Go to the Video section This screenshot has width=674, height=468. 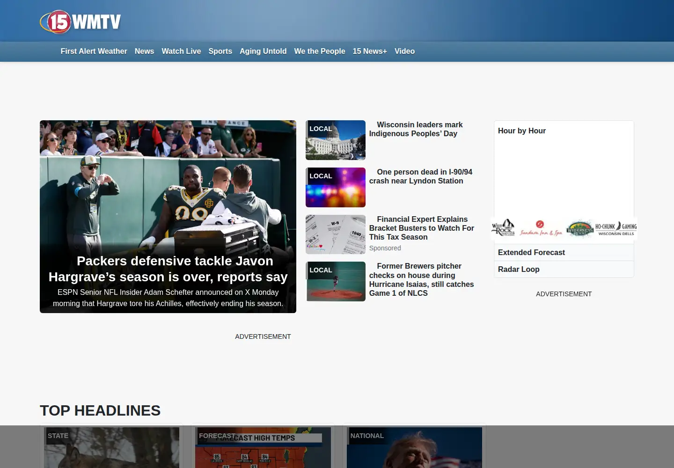(404, 51)
